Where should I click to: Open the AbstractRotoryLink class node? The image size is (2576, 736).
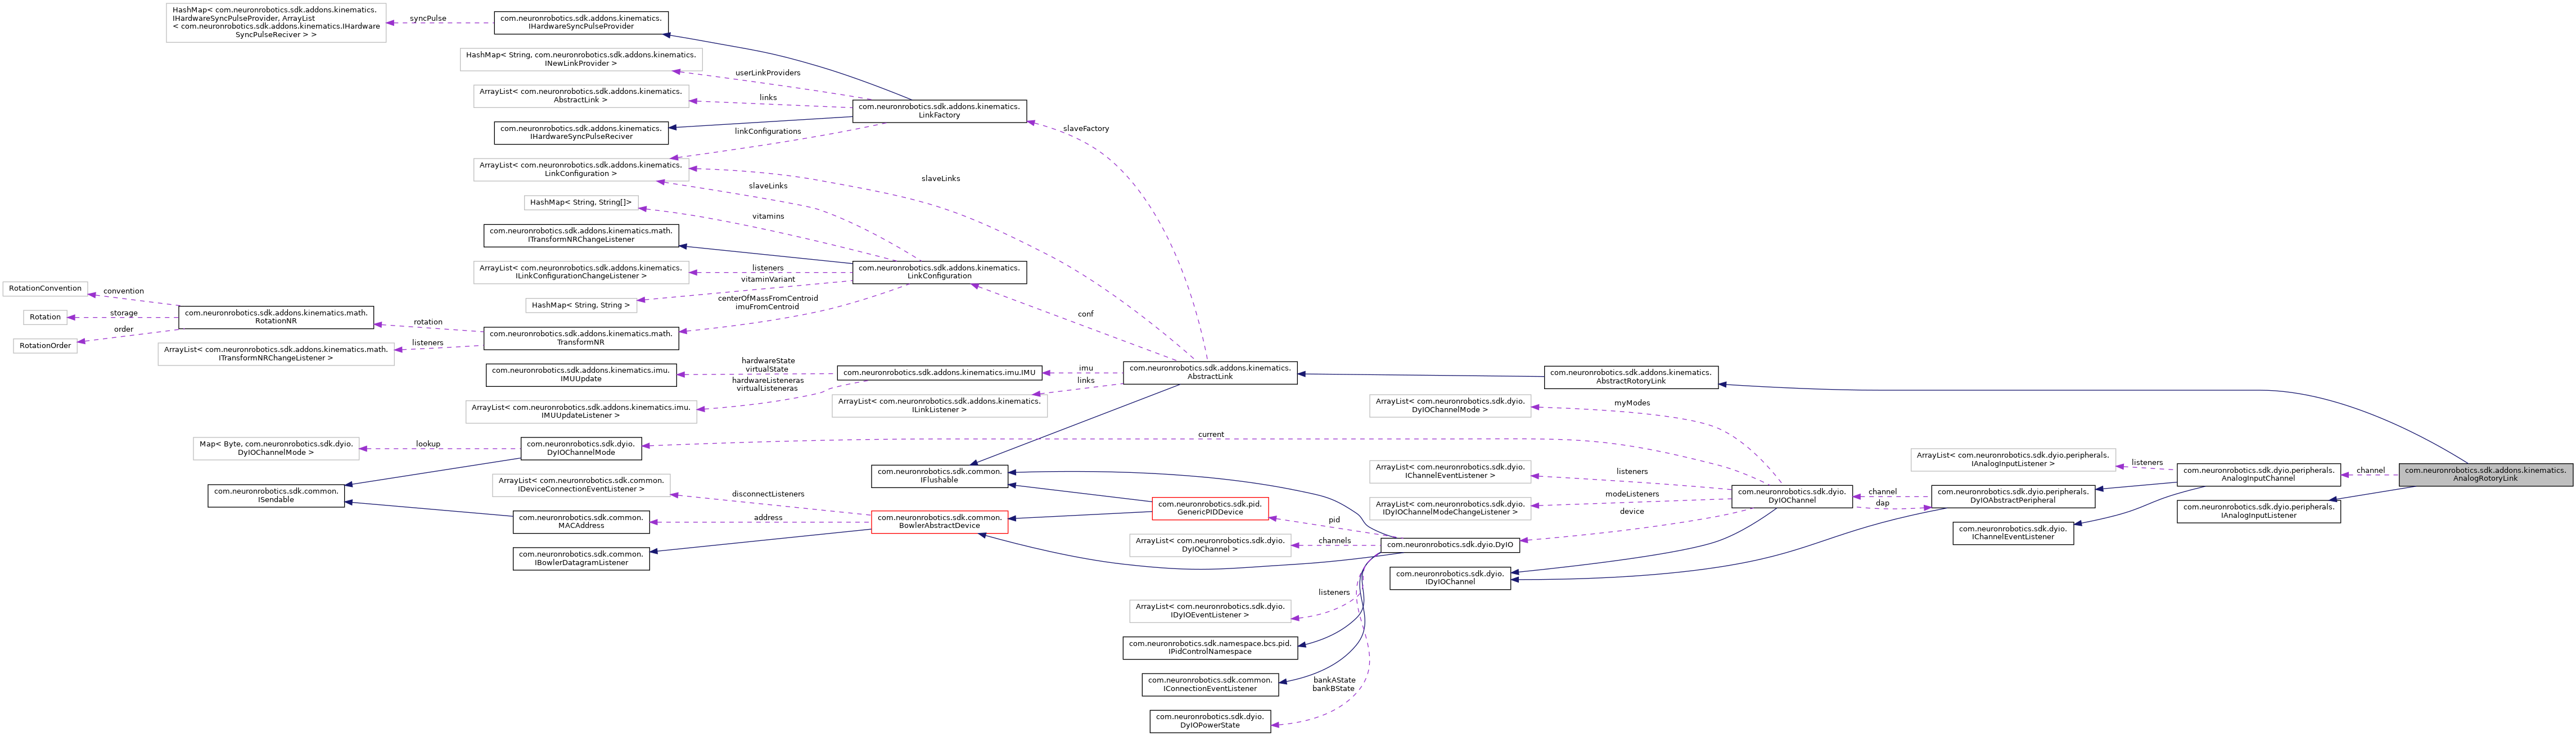[x=1631, y=377]
